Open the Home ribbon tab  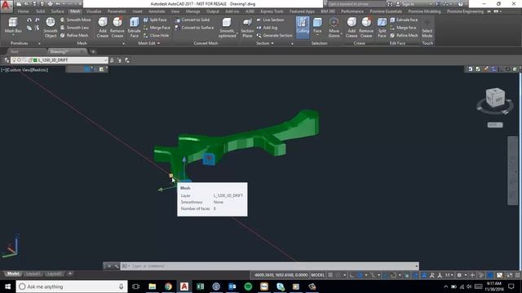23,11
